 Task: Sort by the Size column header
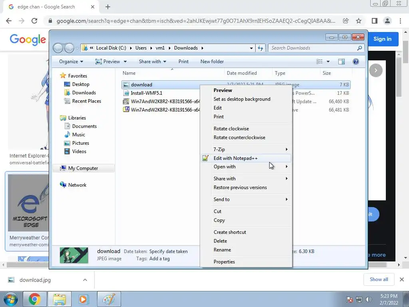coord(327,73)
